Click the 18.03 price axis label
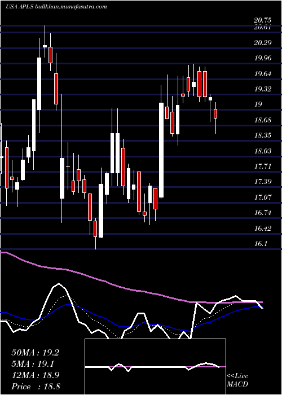This screenshot has width=282, height=395. (x=263, y=151)
